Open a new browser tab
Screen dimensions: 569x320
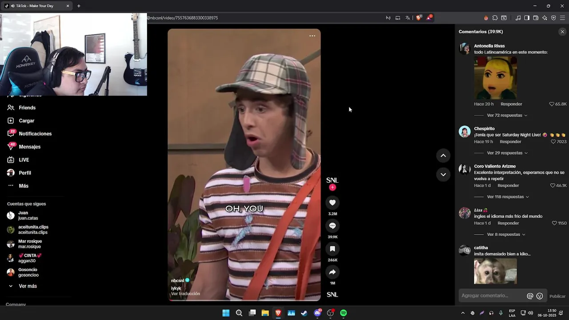point(79,6)
